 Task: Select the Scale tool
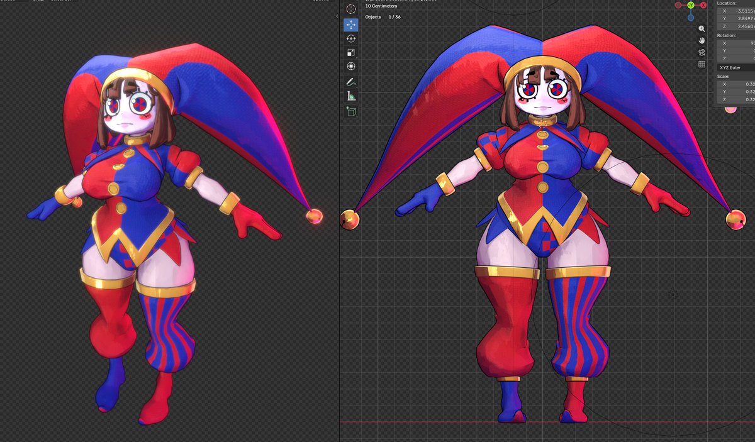351,53
